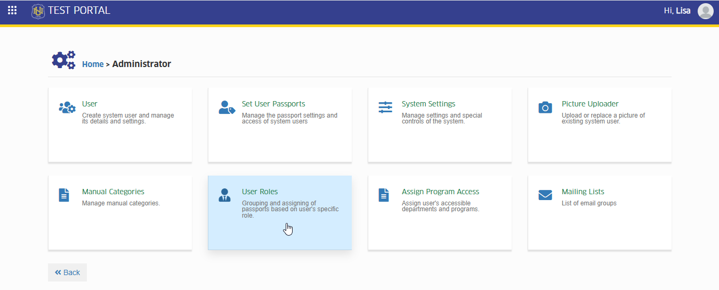This screenshot has height=290, width=719.
Task: Open the System Settings title
Action: click(x=429, y=104)
